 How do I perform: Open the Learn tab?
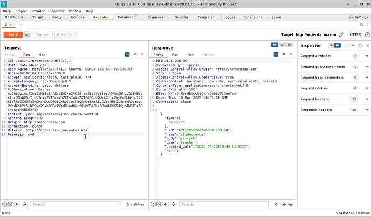(277, 17)
